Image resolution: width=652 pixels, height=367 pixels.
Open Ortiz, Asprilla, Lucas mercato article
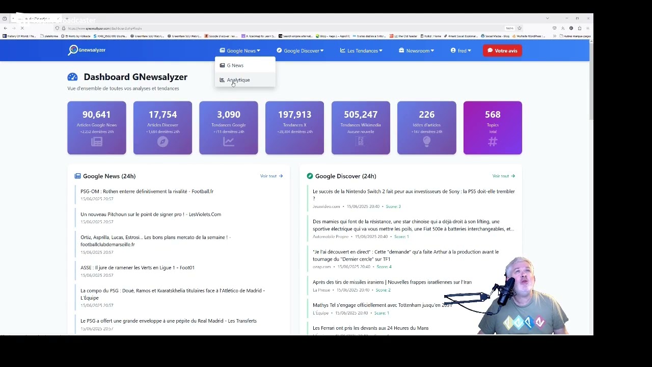point(155,241)
